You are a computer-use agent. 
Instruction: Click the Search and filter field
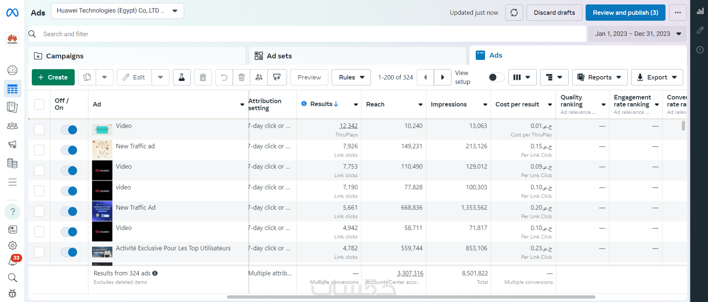click(x=307, y=34)
